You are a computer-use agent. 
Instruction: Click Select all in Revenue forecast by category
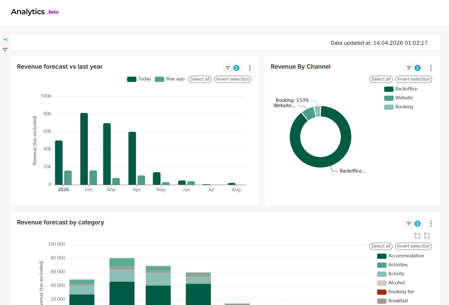(381, 246)
